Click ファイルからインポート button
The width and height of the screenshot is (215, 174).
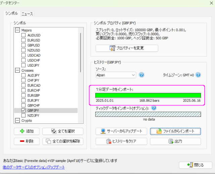[x=175, y=131]
